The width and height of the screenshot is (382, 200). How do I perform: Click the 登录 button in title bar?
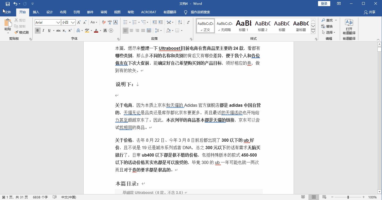324,3
